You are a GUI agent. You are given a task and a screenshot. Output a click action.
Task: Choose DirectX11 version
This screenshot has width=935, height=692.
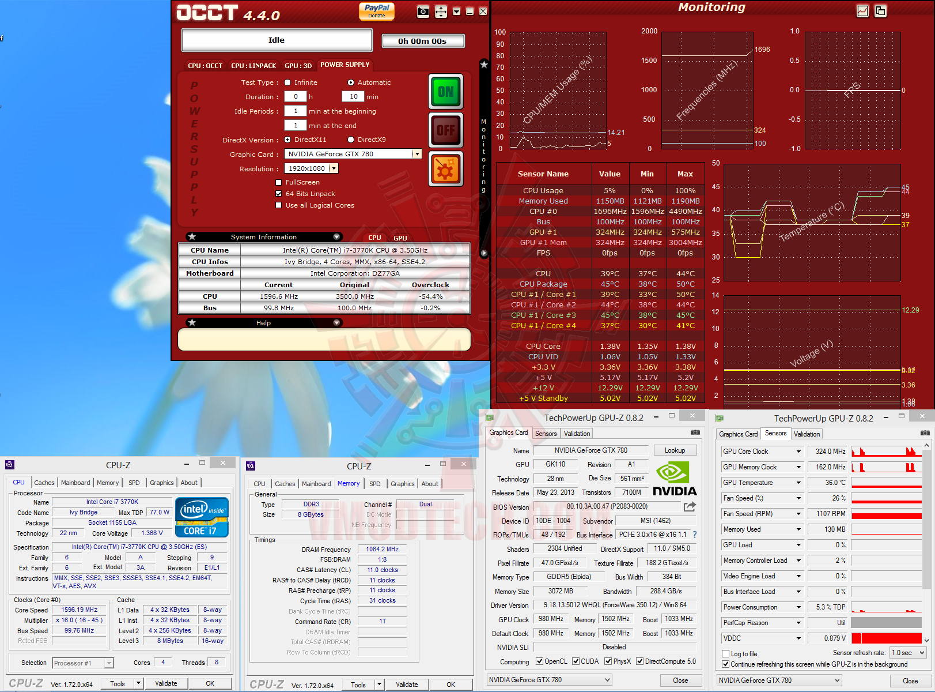coord(287,140)
